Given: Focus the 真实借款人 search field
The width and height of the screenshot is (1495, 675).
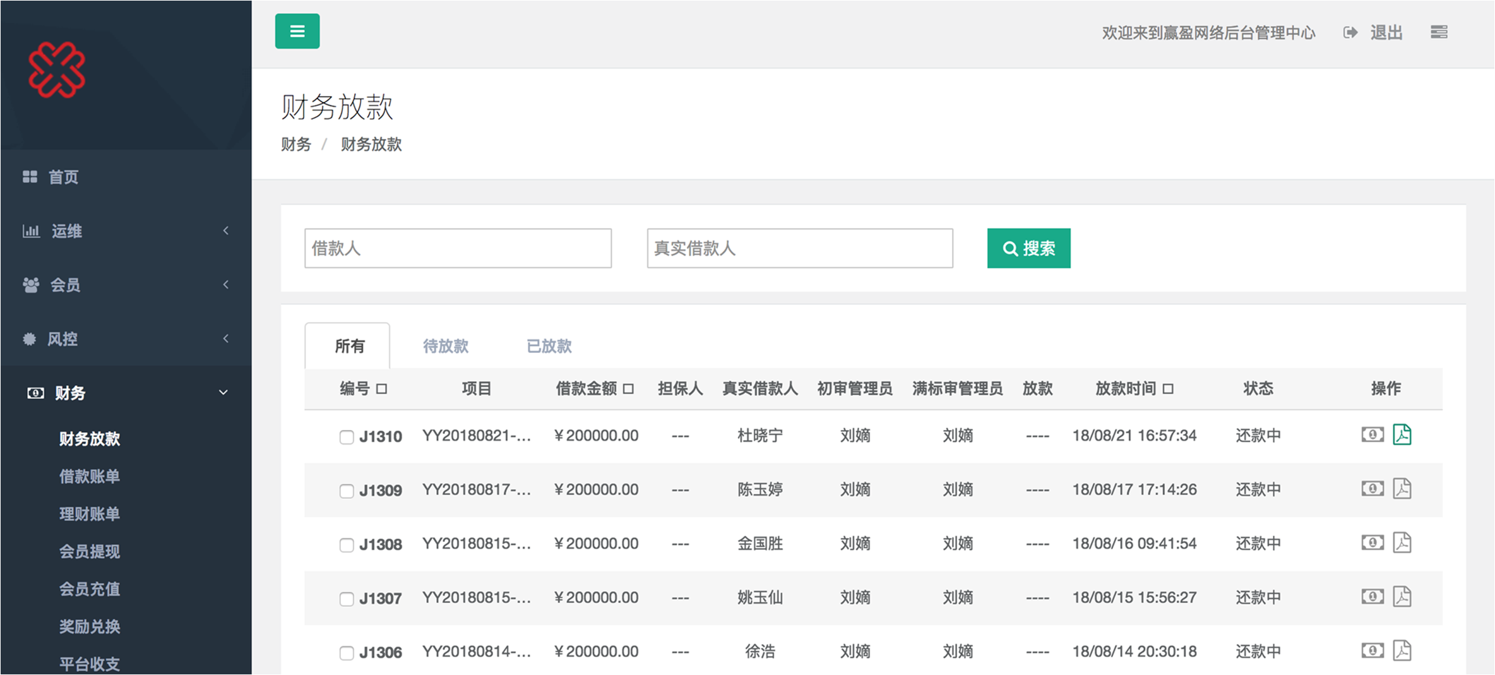Looking at the screenshot, I should pyautogui.click(x=800, y=248).
